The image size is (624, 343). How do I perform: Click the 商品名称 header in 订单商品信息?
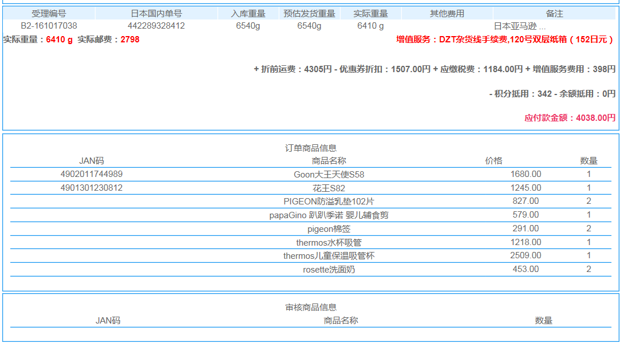point(329,161)
